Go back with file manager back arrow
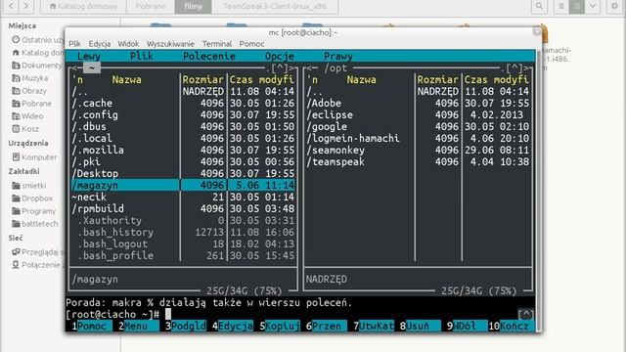Viewport: 626px width, 352px height. [x=12, y=6]
